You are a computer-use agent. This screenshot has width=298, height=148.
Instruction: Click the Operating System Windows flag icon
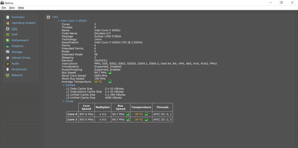pos(7,23)
